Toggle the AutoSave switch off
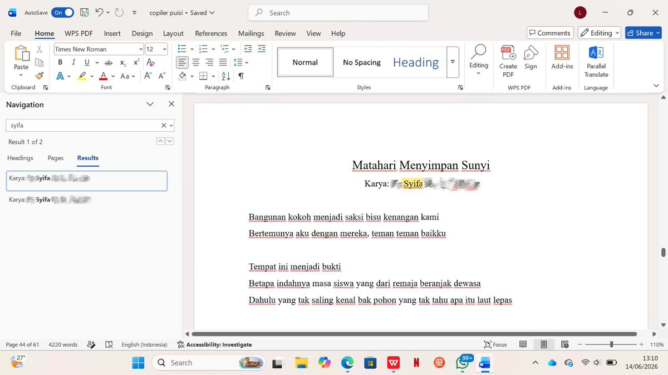The height and width of the screenshot is (375, 668). coord(62,12)
